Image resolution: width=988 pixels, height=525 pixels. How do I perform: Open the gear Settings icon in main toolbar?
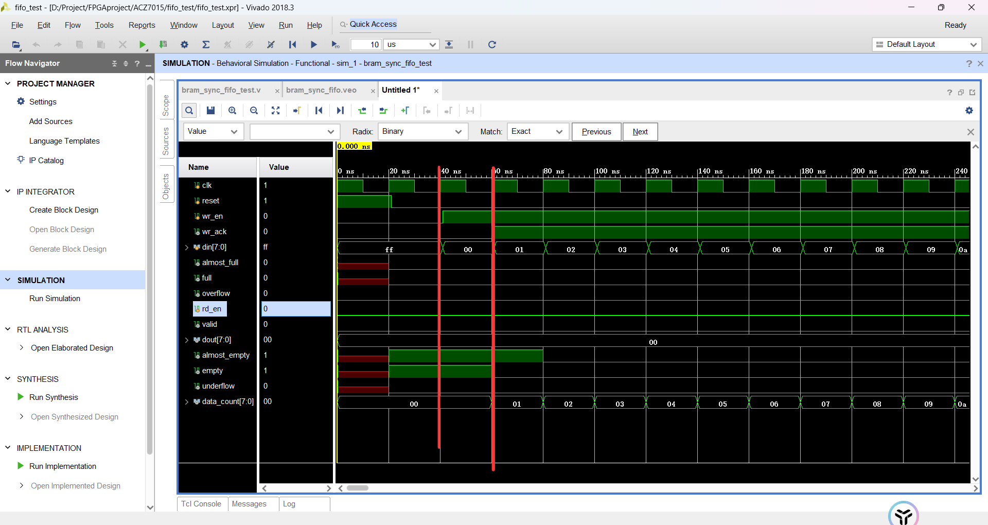pos(184,45)
